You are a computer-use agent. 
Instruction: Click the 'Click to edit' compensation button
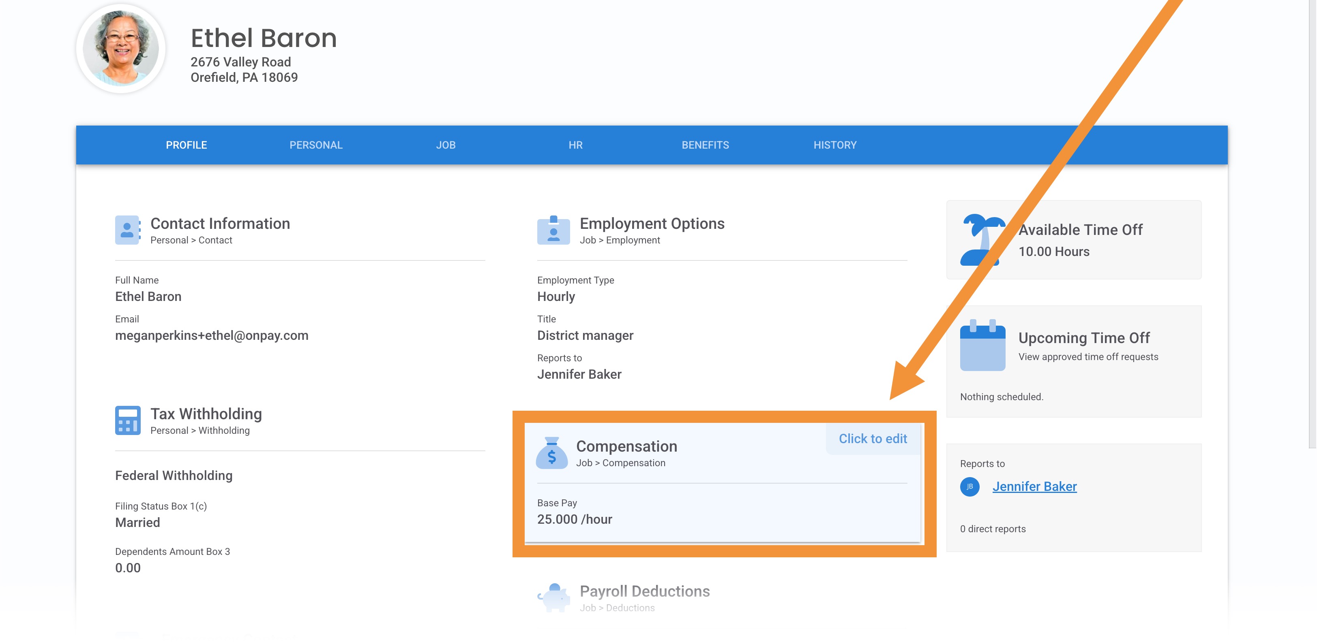[x=873, y=439]
